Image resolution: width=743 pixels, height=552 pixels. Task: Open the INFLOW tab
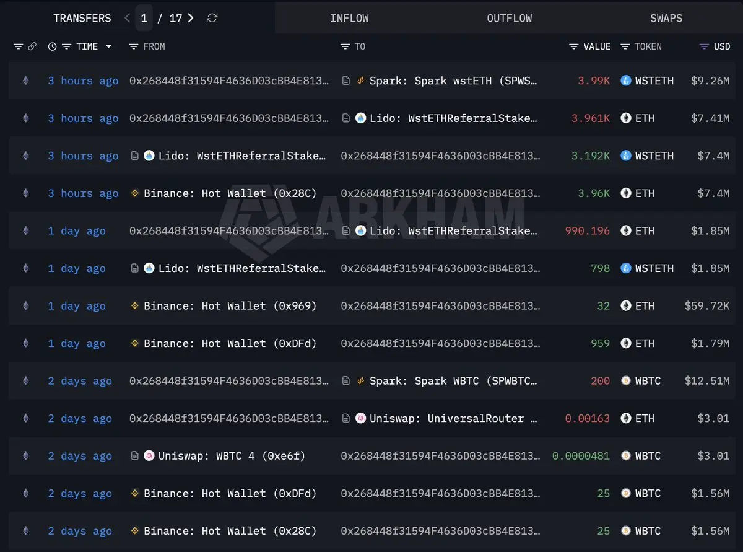(349, 18)
